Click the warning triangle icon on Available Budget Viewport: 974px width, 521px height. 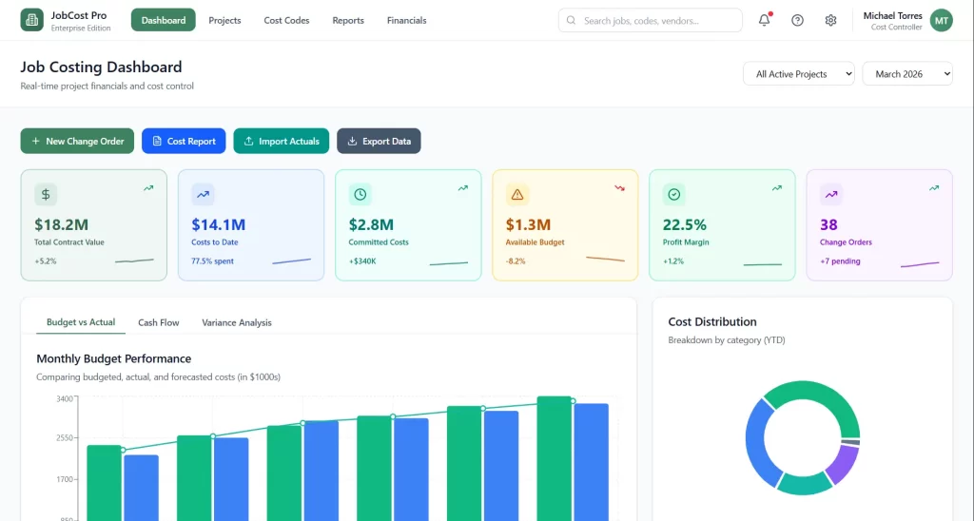point(517,194)
